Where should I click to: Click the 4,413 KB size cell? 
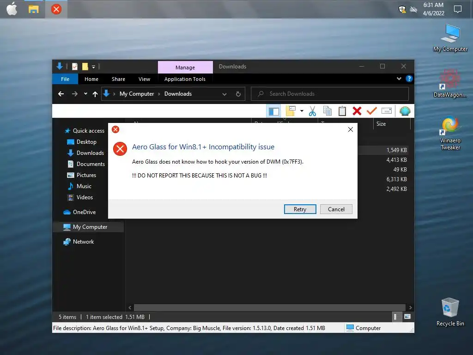[x=396, y=159]
